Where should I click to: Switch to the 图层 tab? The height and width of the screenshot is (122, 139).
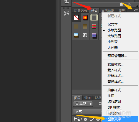(x=77, y=98)
